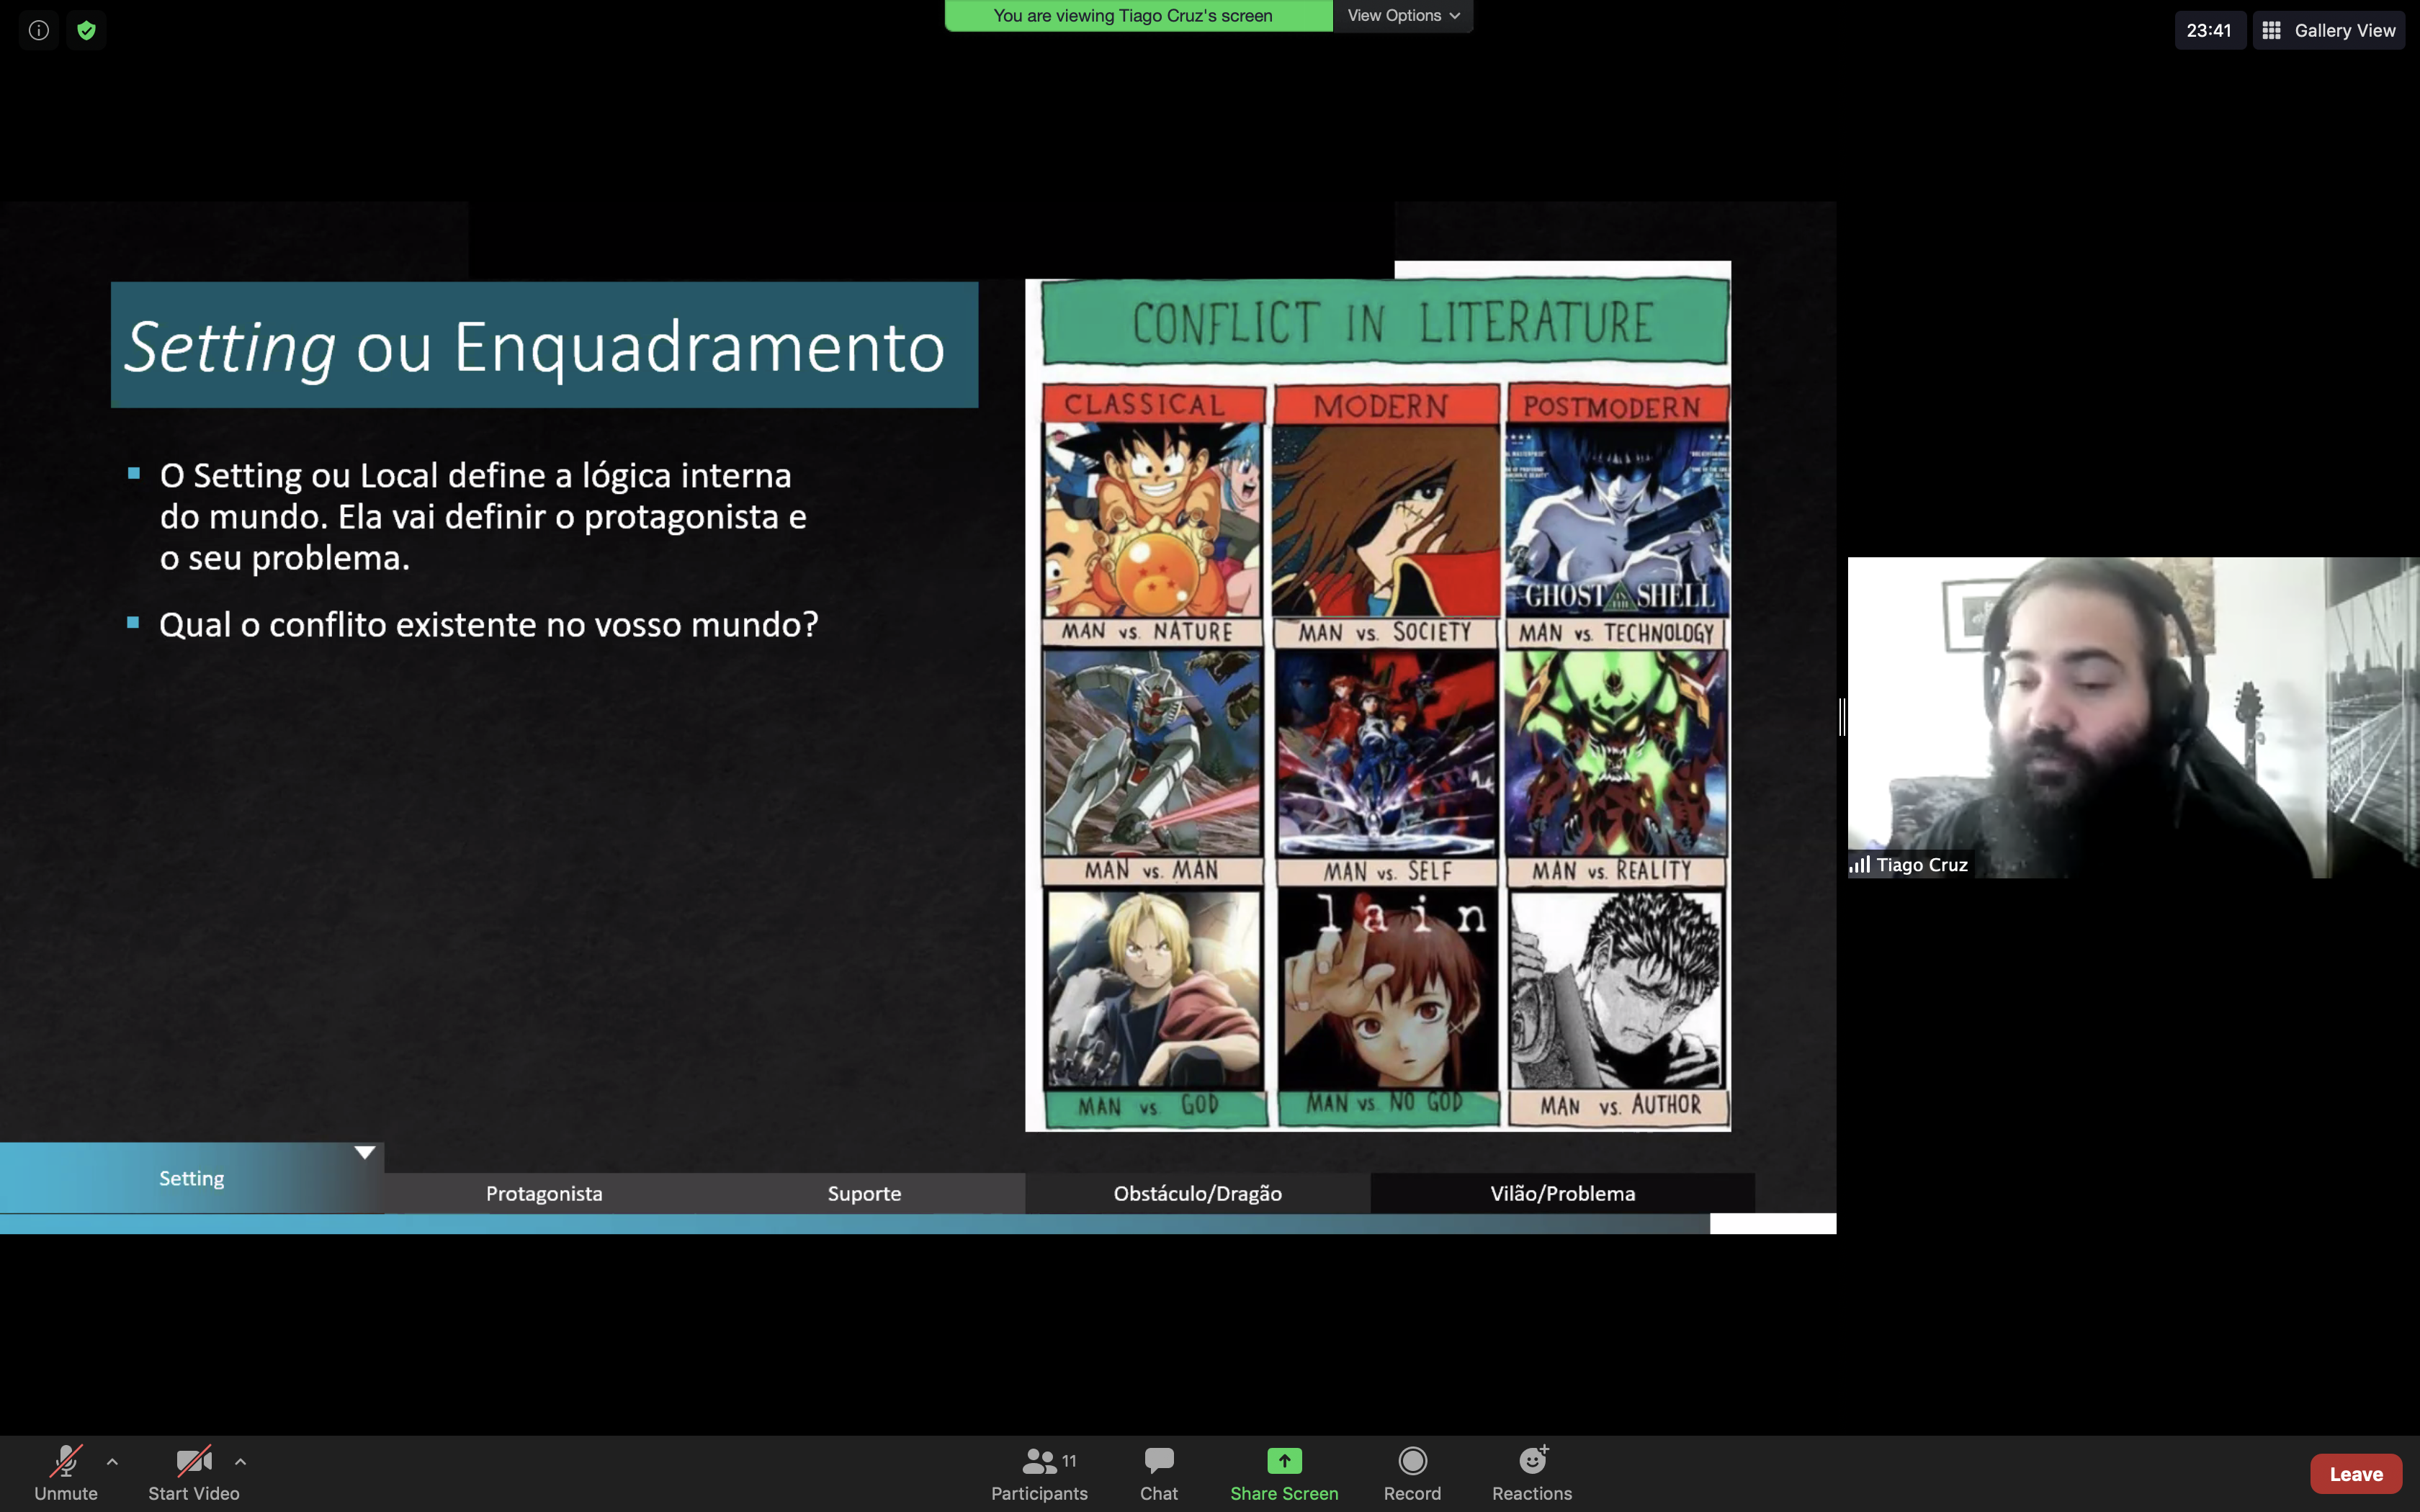Select the Protagonista slide tab

pyautogui.click(x=544, y=1193)
